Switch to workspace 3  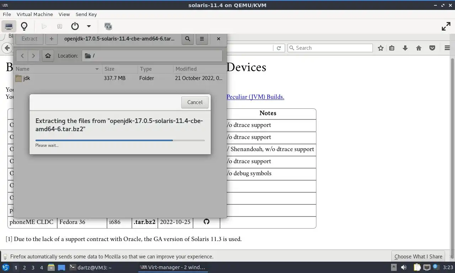tap(33, 267)
